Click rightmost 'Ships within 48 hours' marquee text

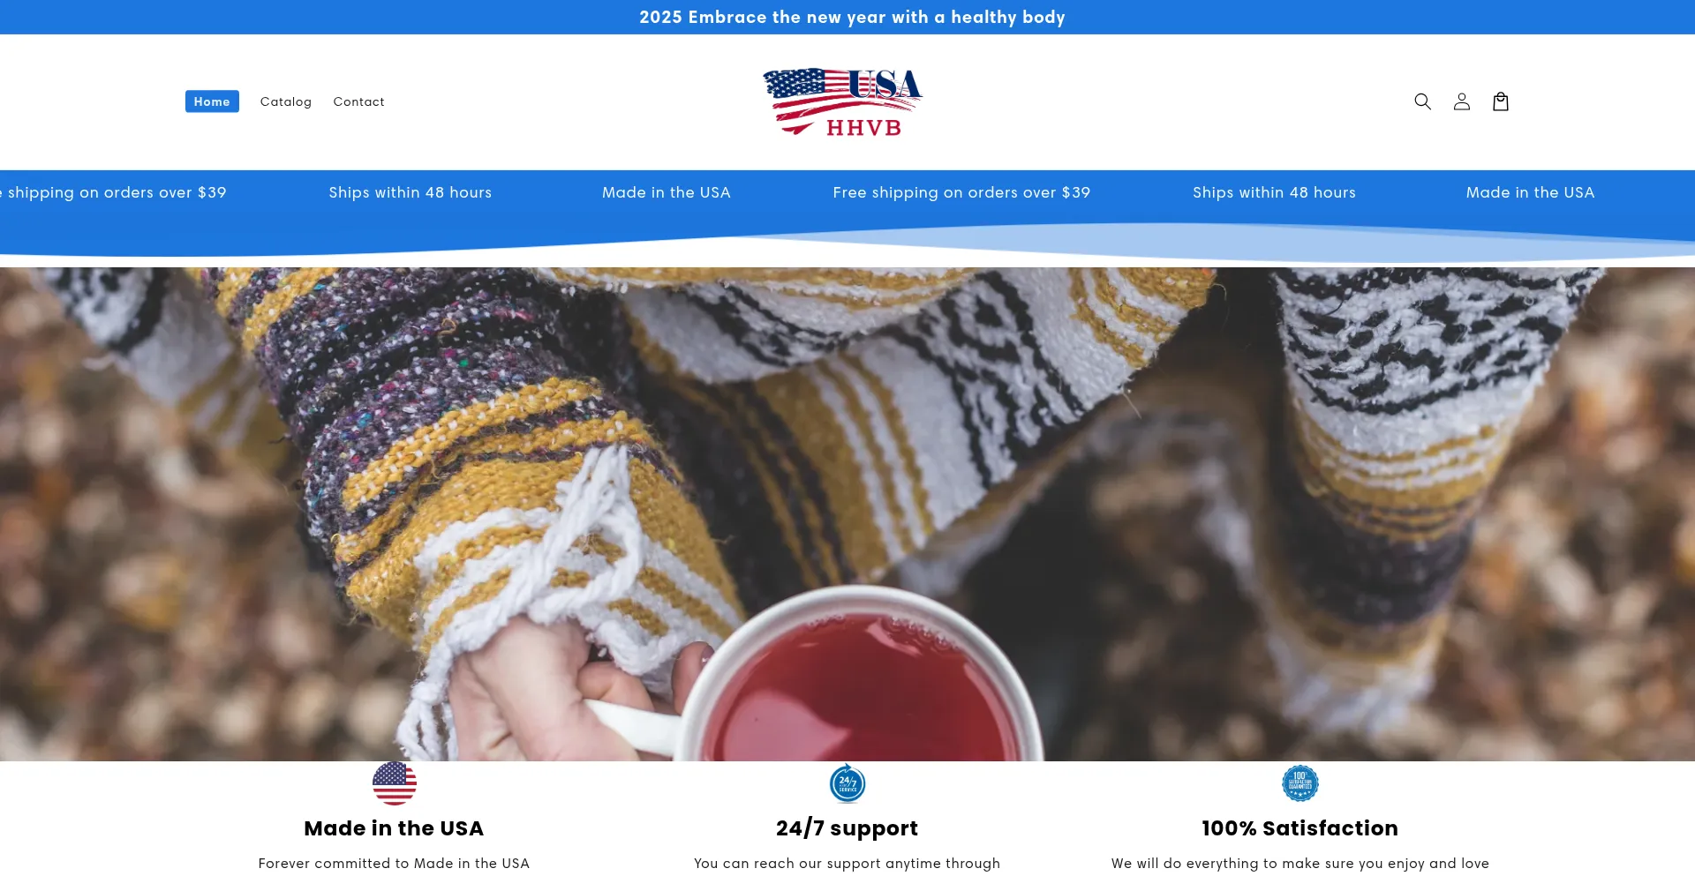[x=1275, y=192]
